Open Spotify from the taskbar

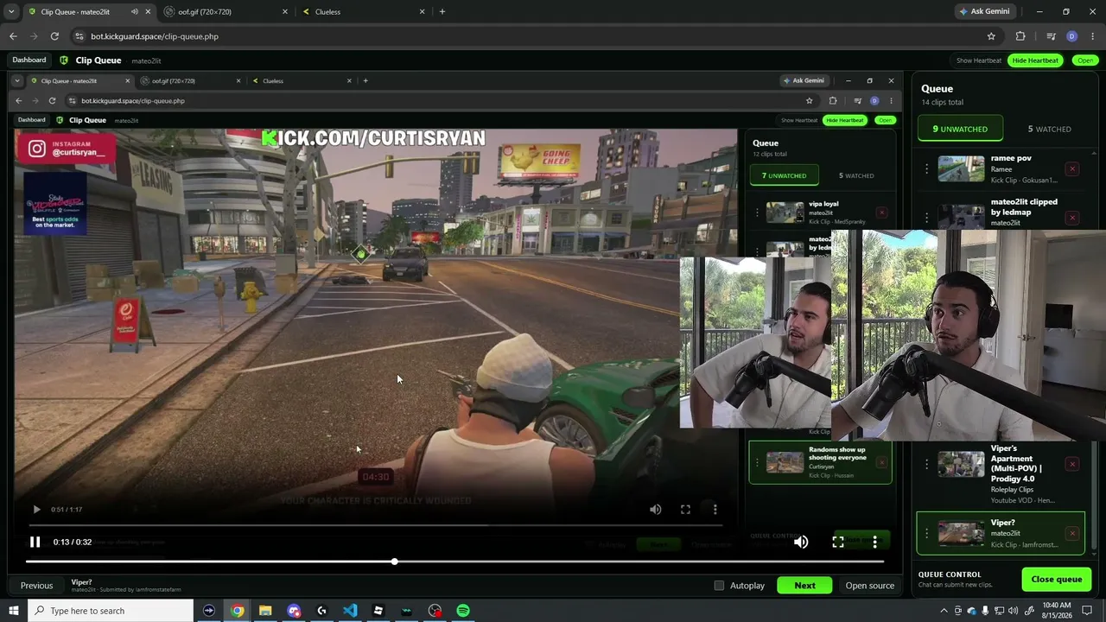coord(463,611)
